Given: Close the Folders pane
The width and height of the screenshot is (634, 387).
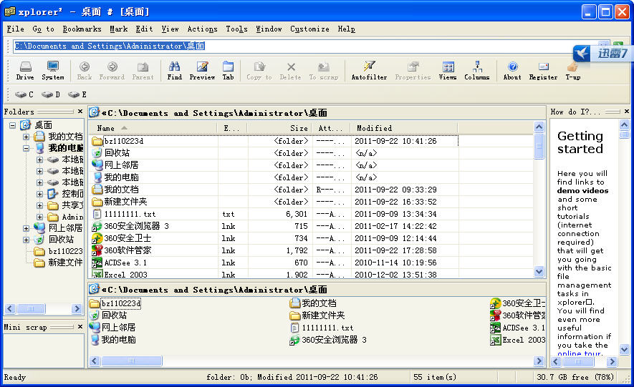Looking at the screenshot, I should 80,112.
